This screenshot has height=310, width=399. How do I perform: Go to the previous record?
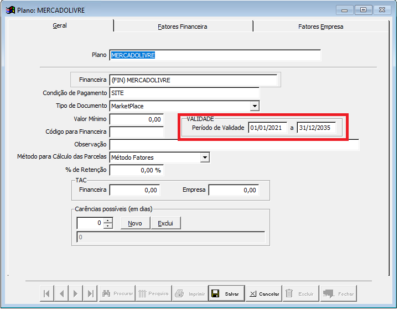point(61,293)
